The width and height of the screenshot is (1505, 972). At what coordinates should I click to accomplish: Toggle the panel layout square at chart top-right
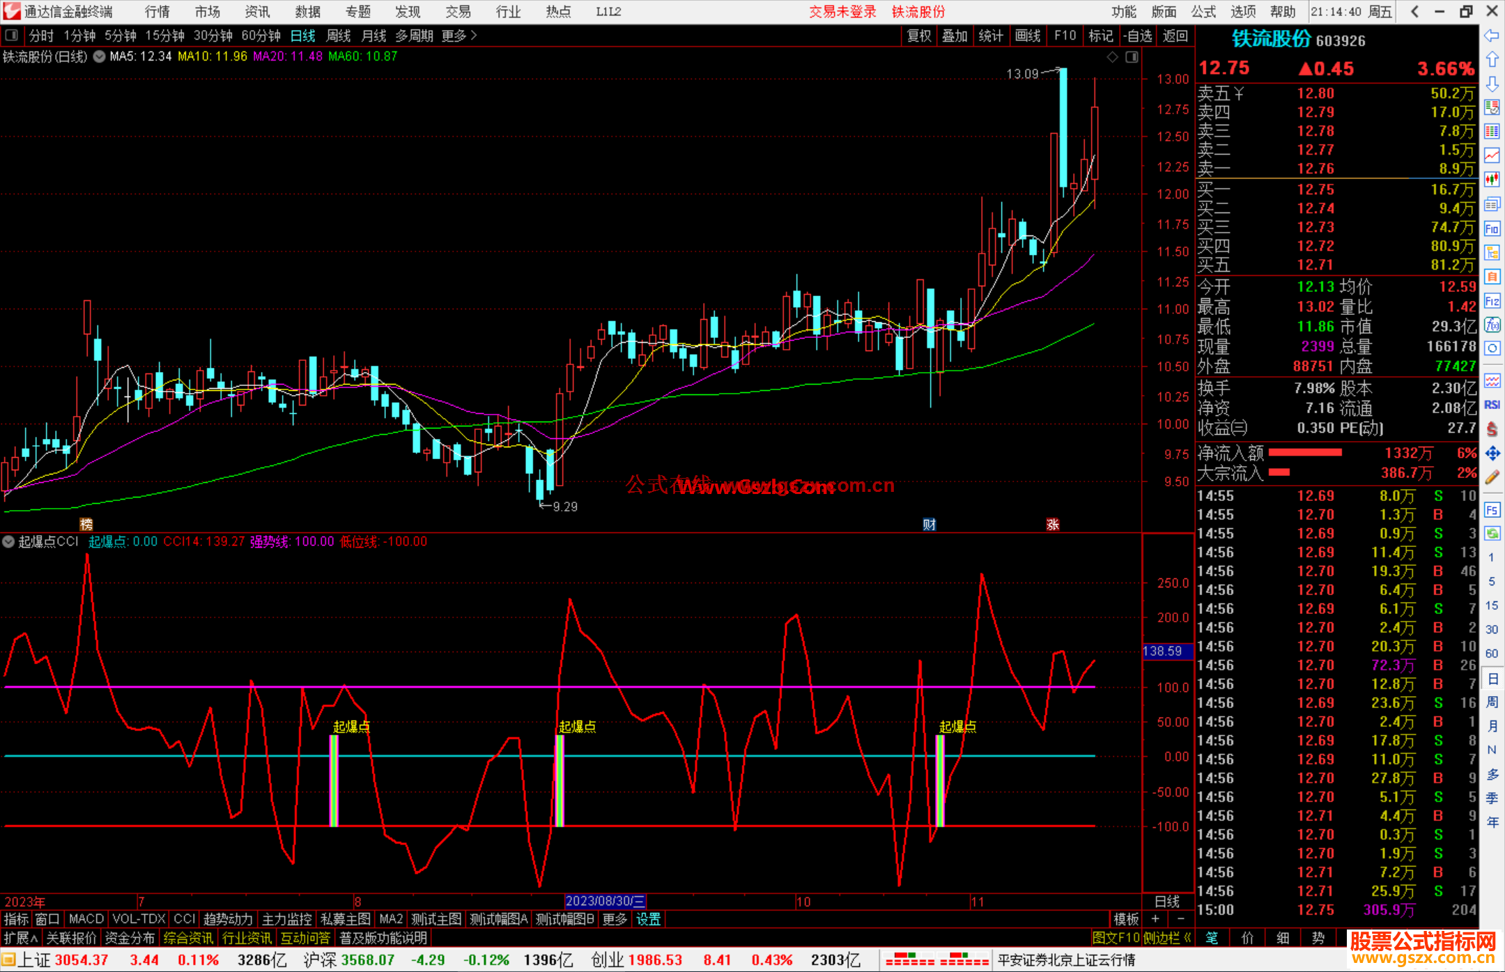(1132, 57)
